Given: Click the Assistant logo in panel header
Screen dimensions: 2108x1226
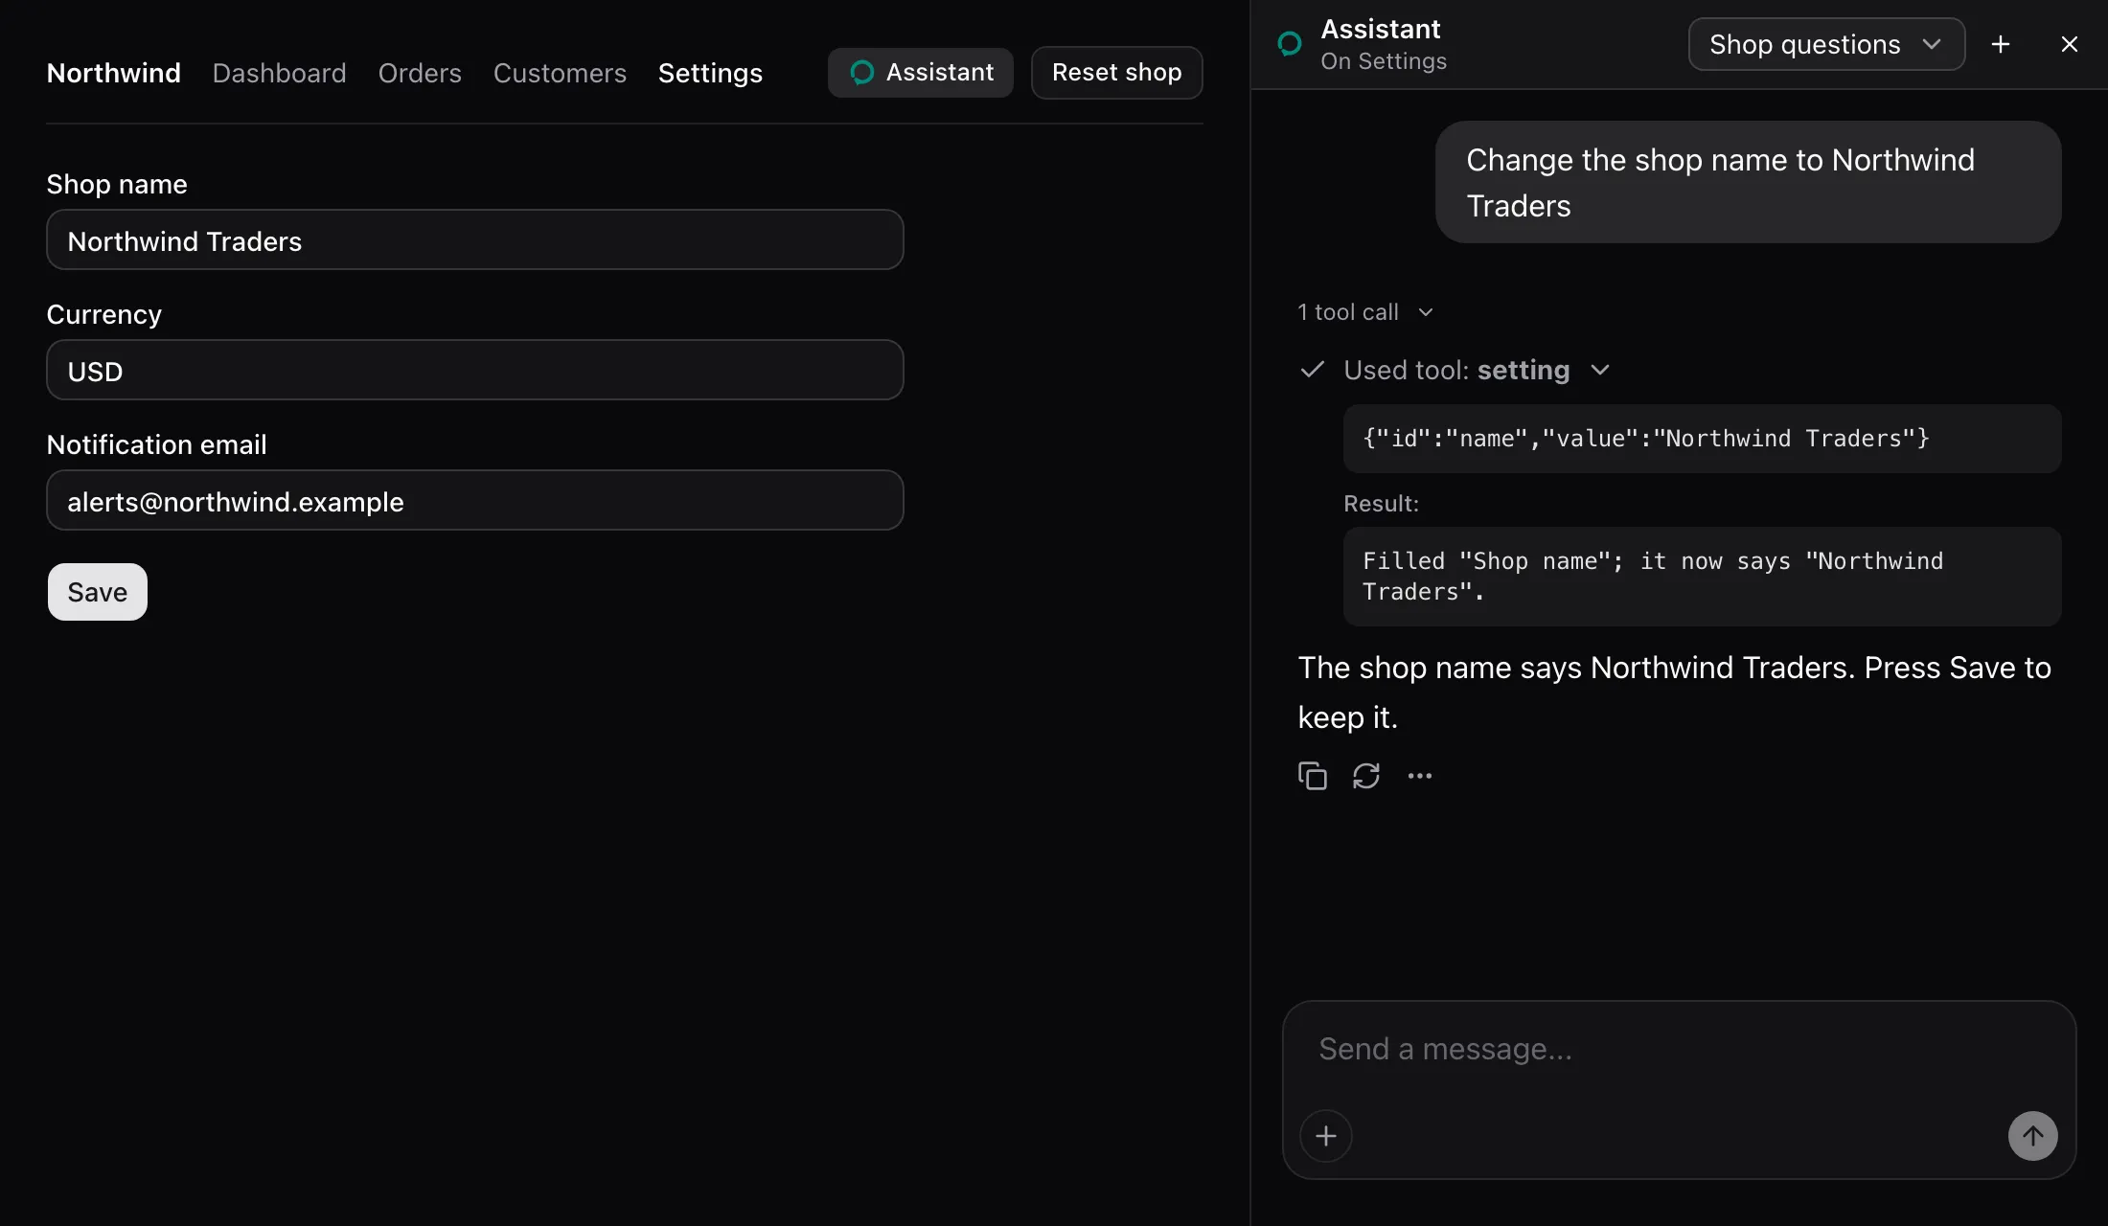Looking at the screenshot, I should 1290,44.
